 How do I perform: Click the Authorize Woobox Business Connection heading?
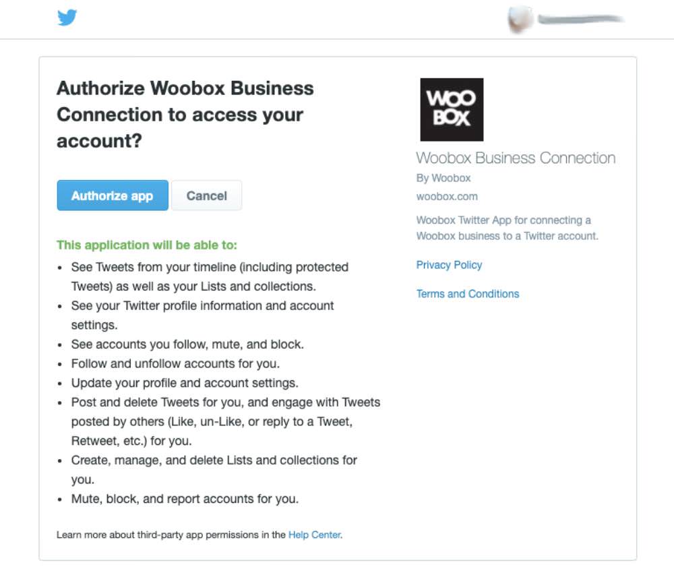coord(185,115)
